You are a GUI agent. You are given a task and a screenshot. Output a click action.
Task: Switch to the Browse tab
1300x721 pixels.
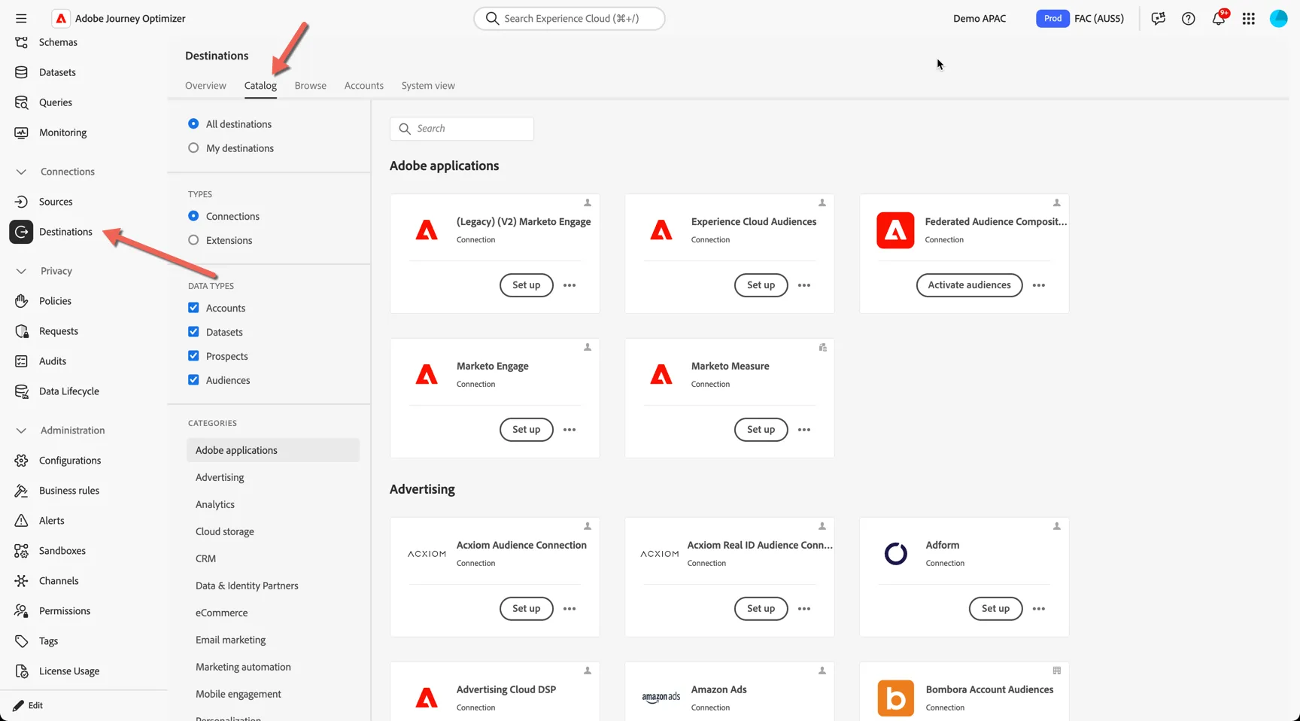[x=310, y=86]
